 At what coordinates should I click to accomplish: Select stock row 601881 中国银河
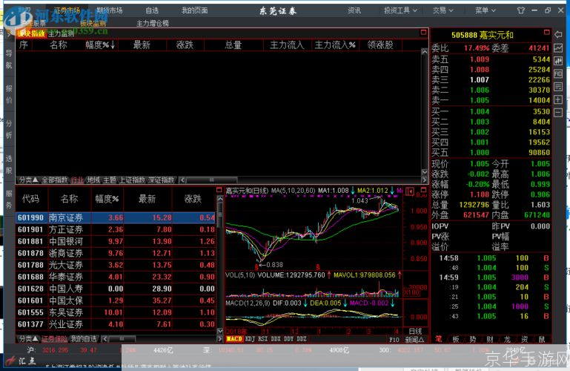(116, 241)
